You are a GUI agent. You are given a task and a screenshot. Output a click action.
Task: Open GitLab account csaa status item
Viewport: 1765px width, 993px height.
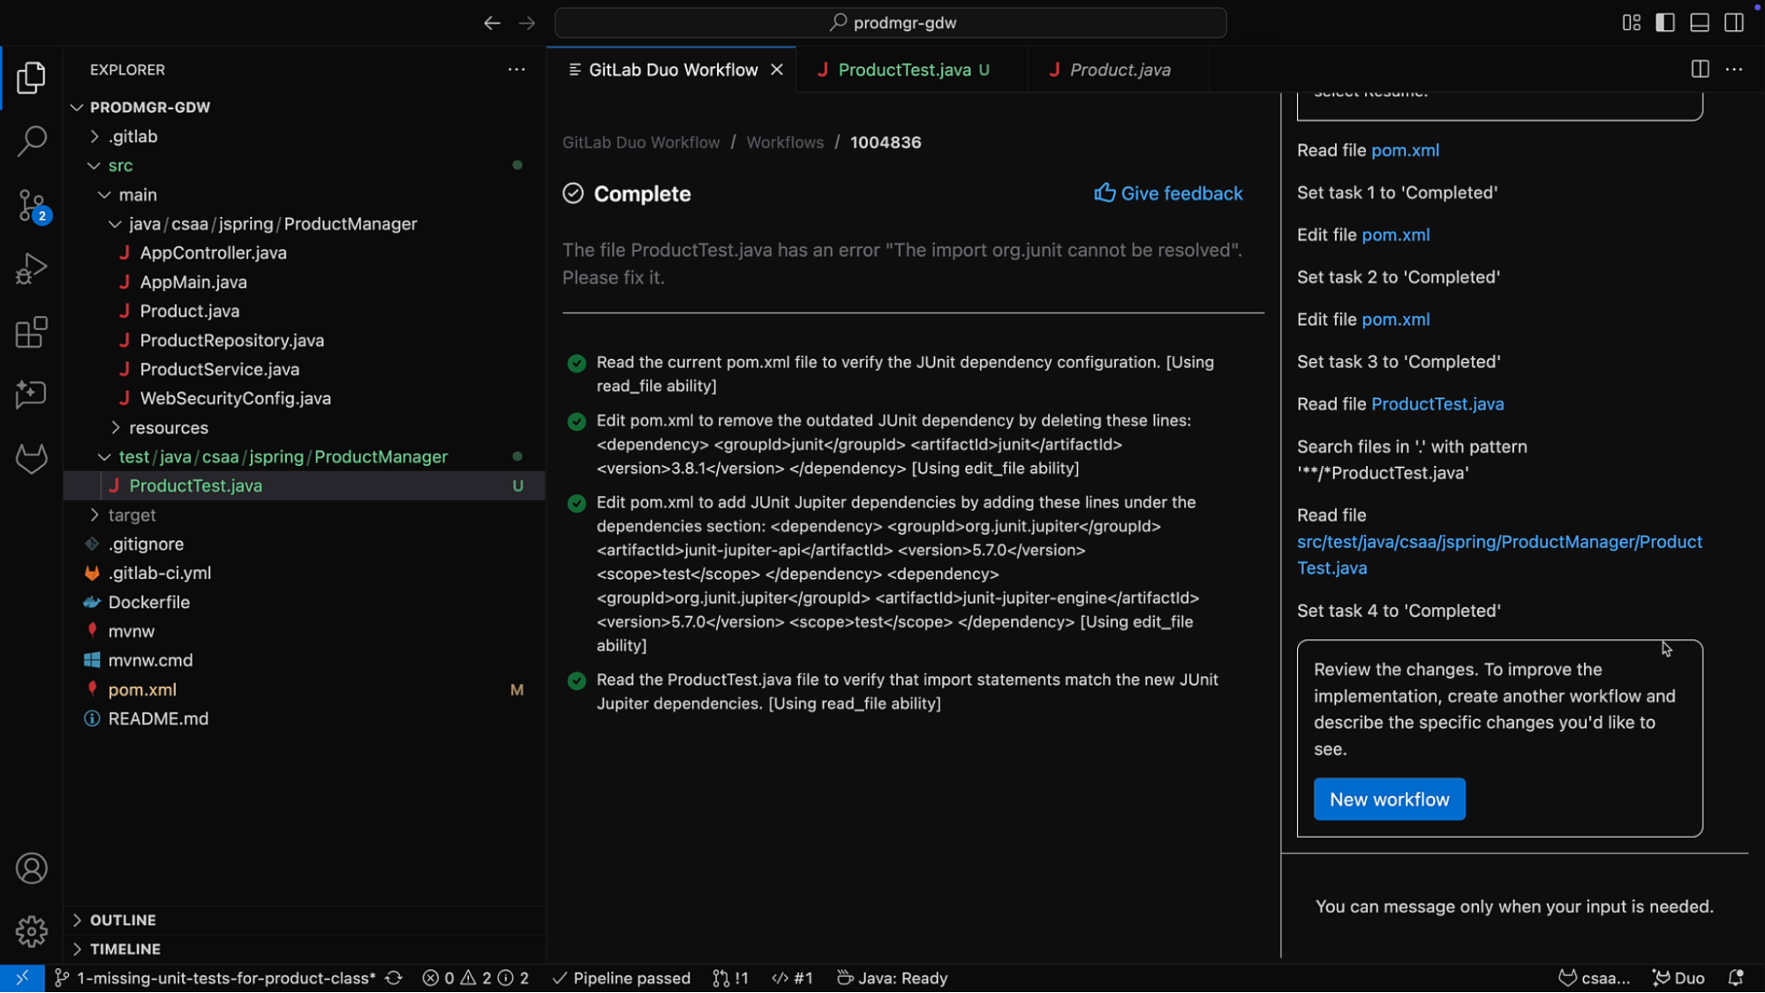pos(1594,978)
